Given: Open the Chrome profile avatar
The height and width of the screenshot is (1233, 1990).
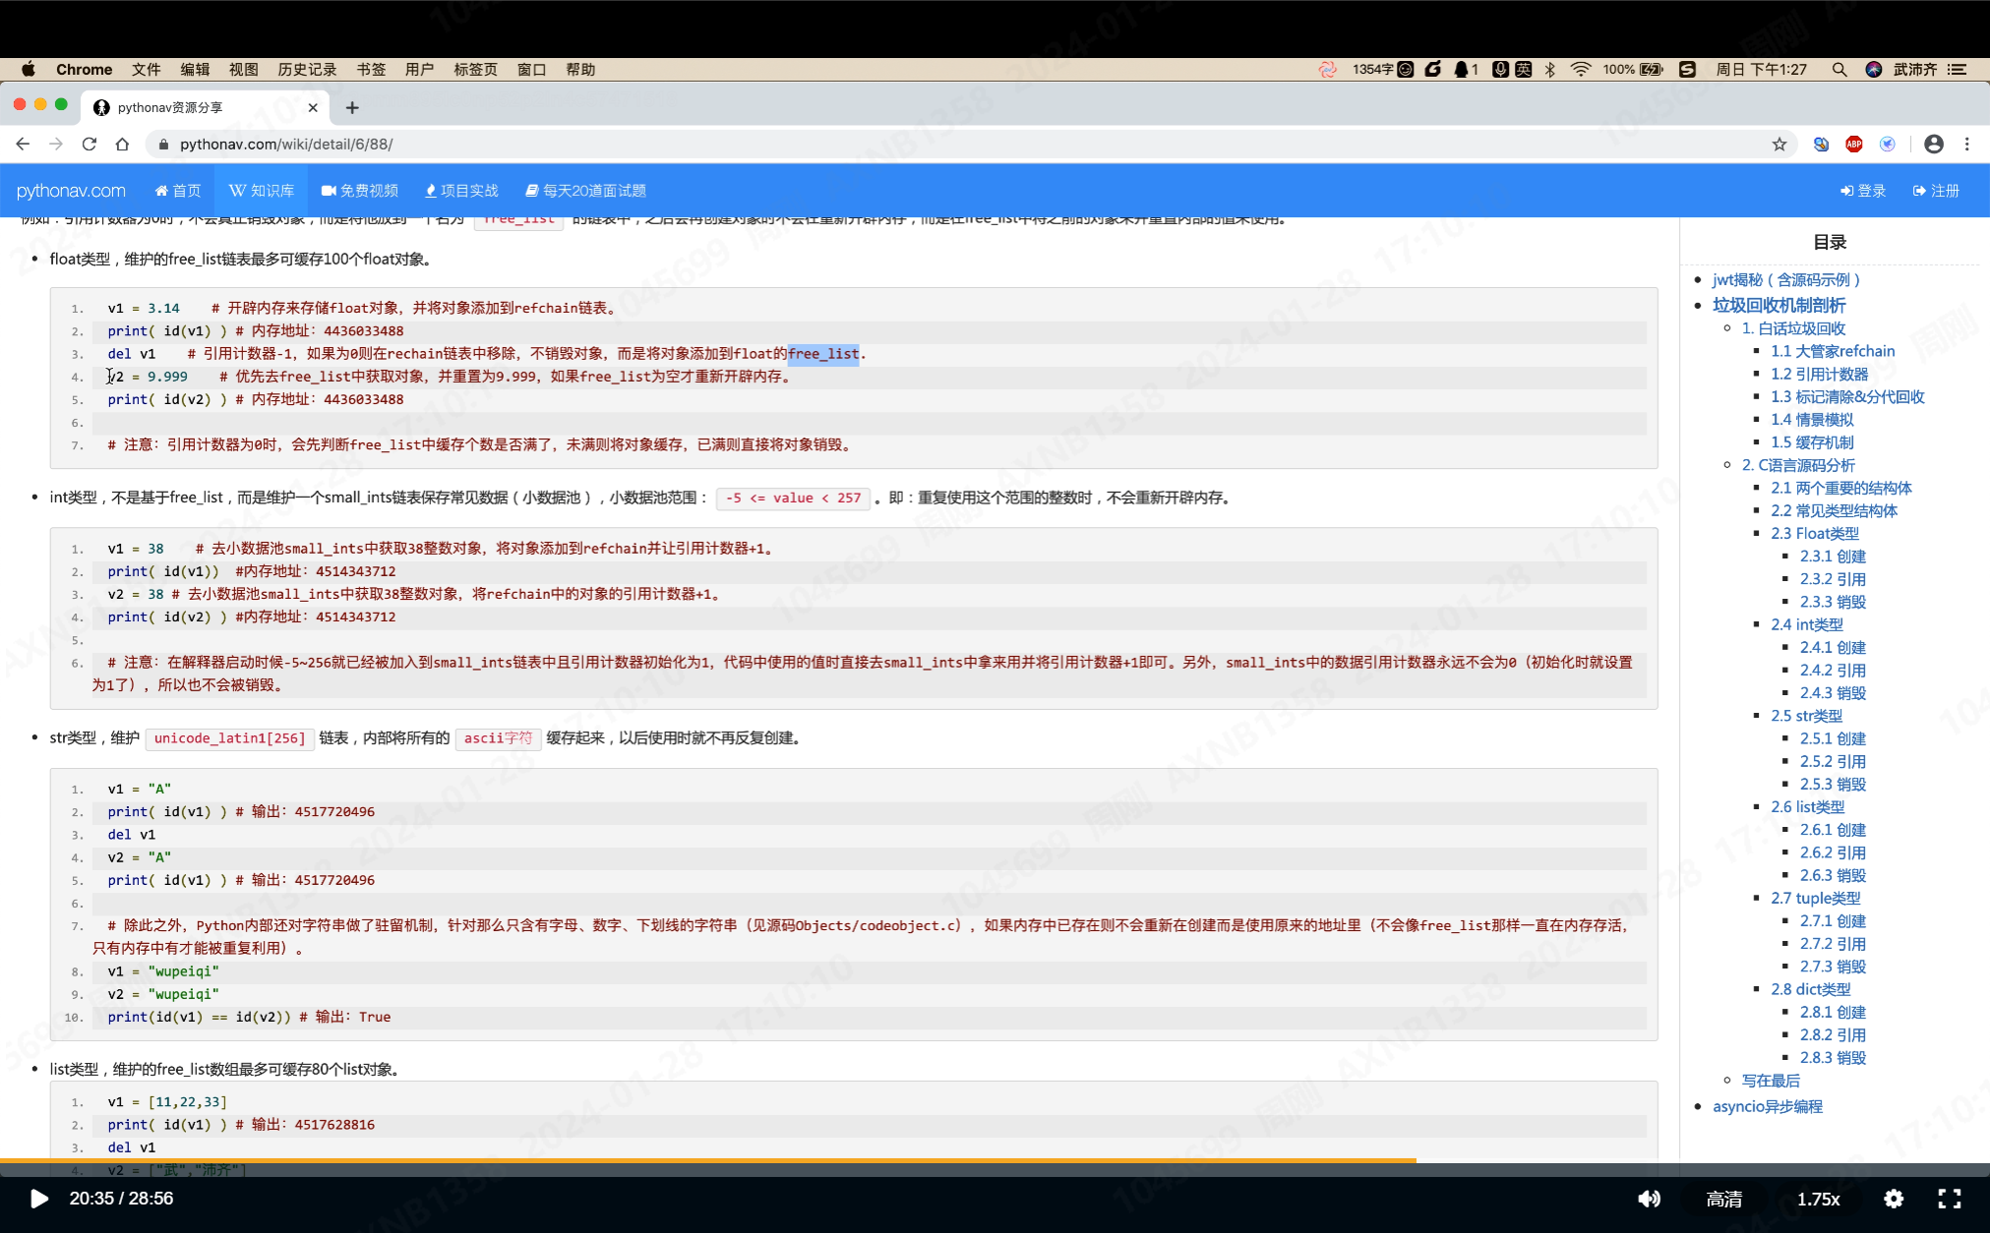Looking at the screenshot, I should [1934, 144].
